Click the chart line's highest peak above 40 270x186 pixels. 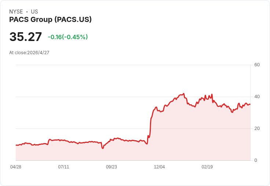click(x=184, y=94)
